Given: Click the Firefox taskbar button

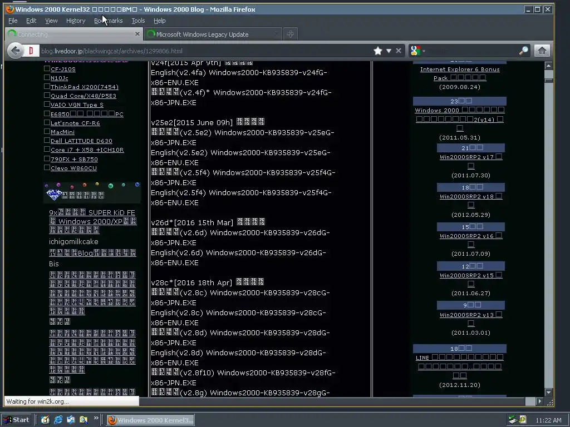Looking at the screenshot, I should point(150,420).
